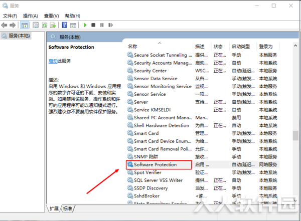The image size is (301, 221).
Task: Select the Sensor Data Service row
Action: [203, 79]
